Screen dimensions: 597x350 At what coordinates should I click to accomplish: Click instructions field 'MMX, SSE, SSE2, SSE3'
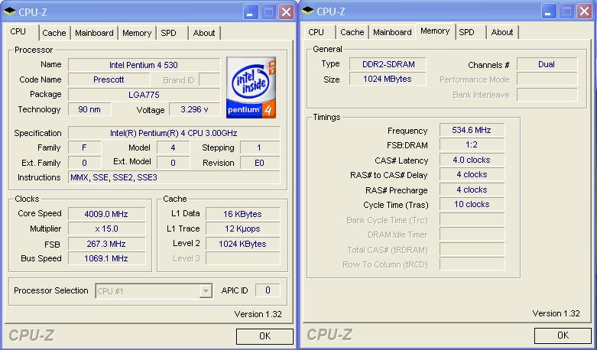pos(174,177)
